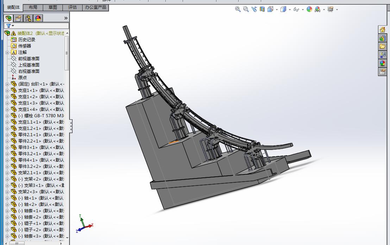This screenshot has height=245, width=390.
Task: Open SolidWorks Resources home pane
Action: coord(382,30)
